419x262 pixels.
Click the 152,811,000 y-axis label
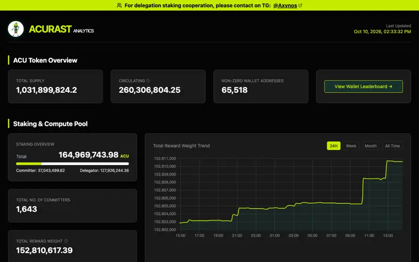[165, 159]
